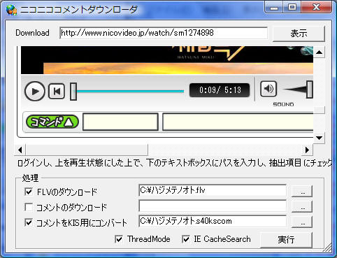Click the app icon in the title bar
Image resolution: width=337 pixels, height=258 pixels.
11,10
